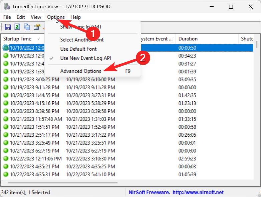Click green icon beside 10/20/2023 1:44:55 PM
The width and height of the screenshot is (261, 197).
(x=6, y=95)
